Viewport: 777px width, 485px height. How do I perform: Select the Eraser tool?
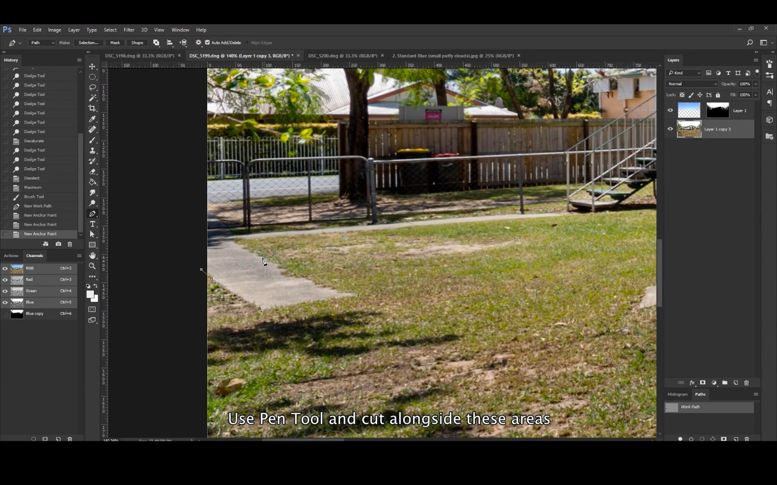(92, 171)
